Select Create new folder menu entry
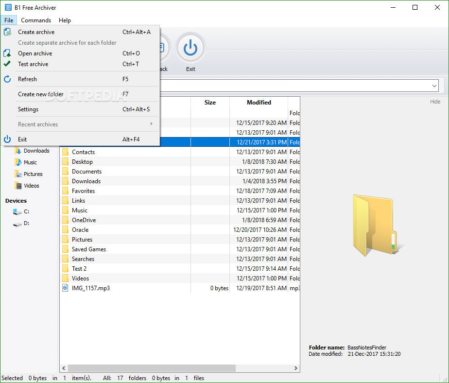 (x=80, y=94)
